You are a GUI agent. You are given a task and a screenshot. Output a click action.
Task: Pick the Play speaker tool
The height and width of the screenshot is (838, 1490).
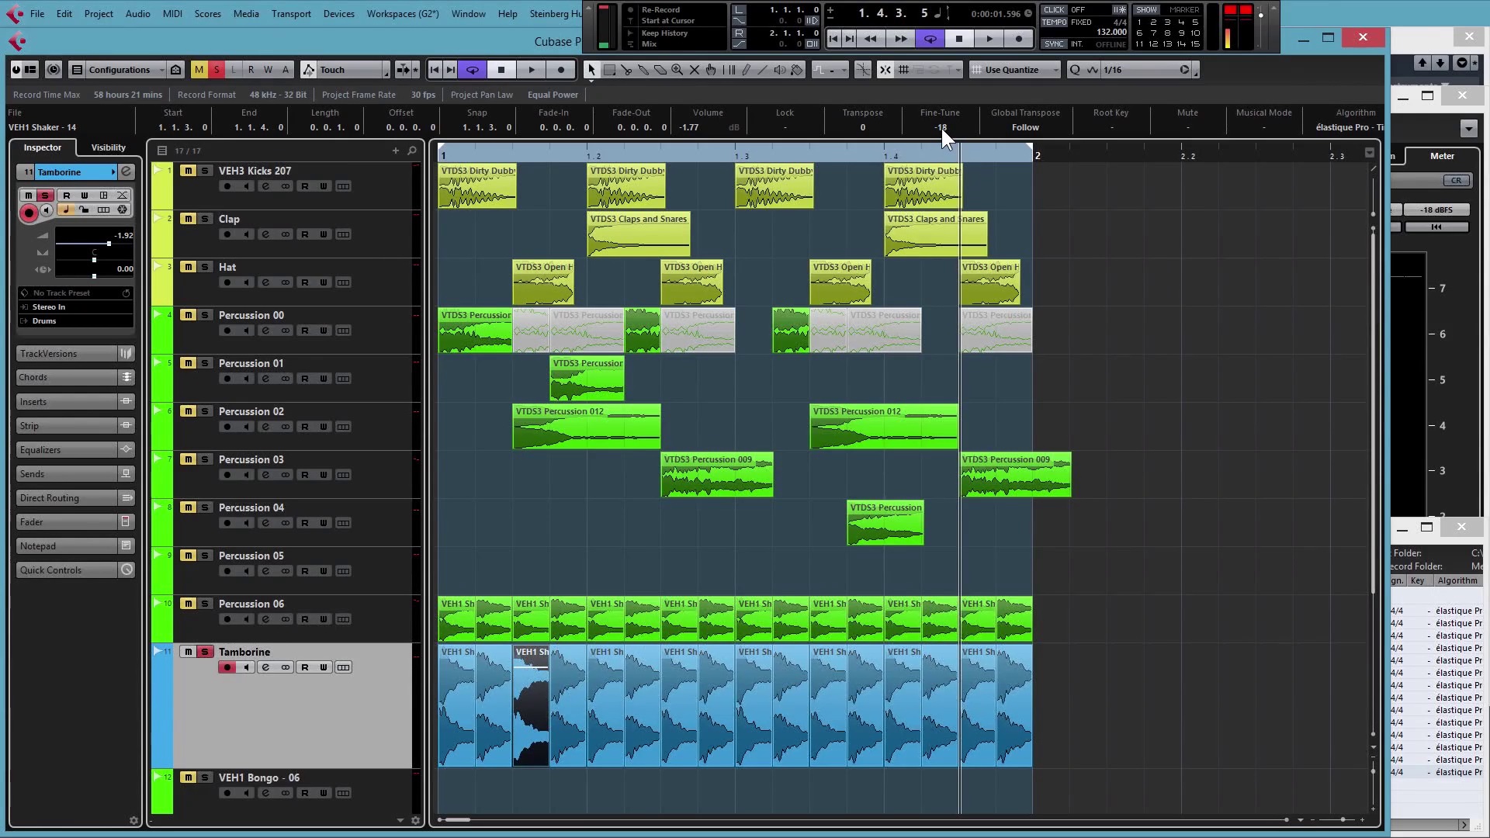coord(780,70)
